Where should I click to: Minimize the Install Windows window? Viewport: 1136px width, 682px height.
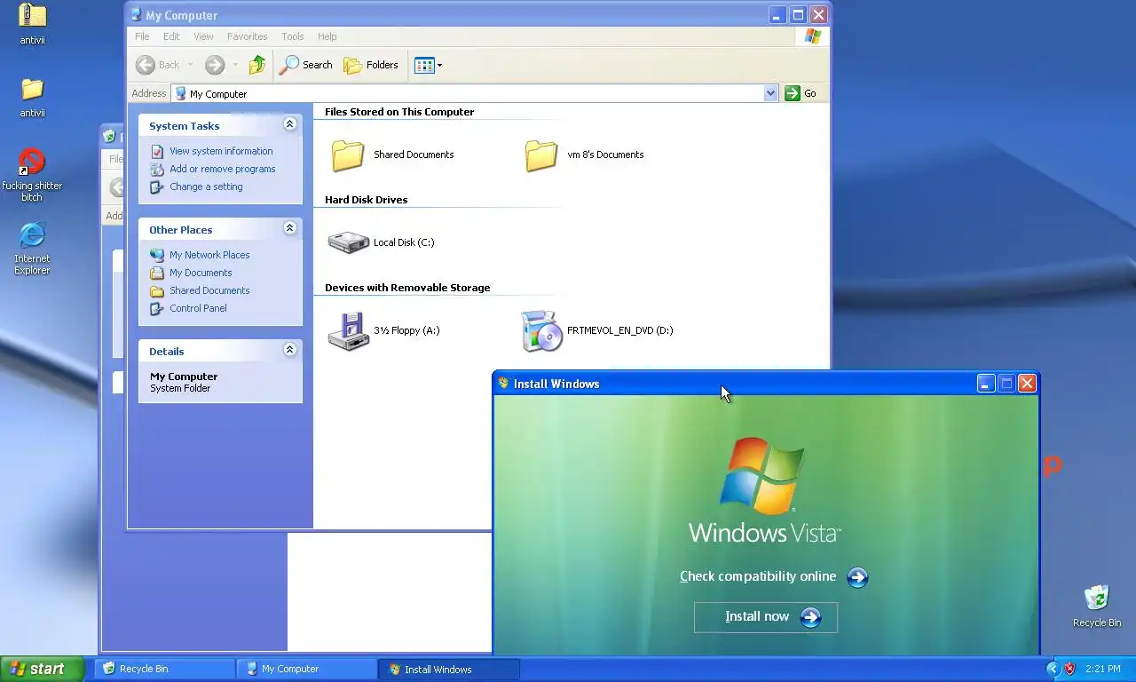(986, 384)
